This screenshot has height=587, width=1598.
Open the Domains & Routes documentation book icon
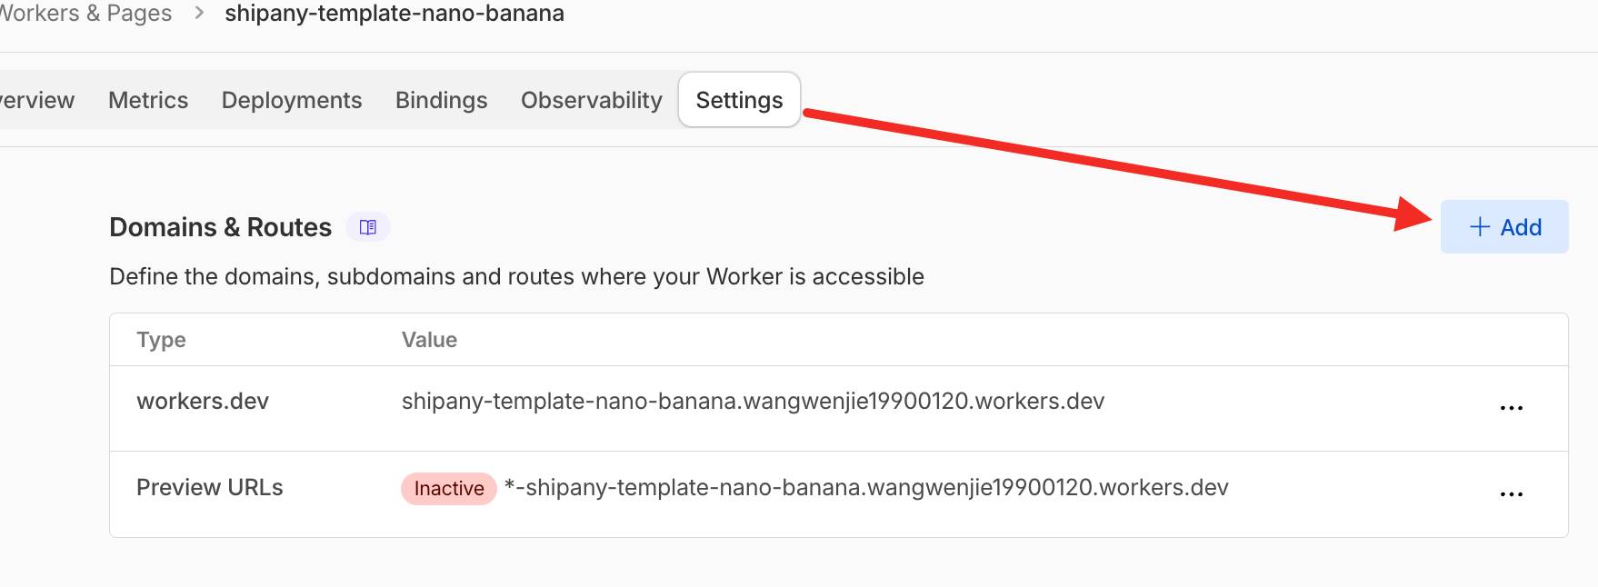(368, 227)
